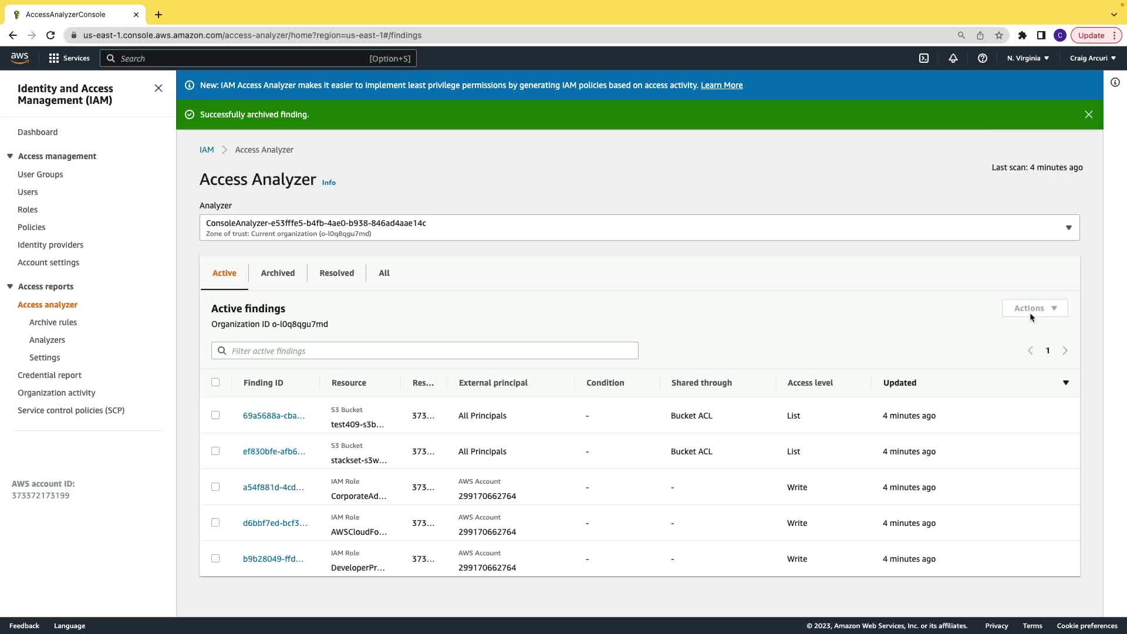Viewport: 1127px width, 634px height.
Task: Open the Analyzer selection dropdown
Action: [639, 228]
